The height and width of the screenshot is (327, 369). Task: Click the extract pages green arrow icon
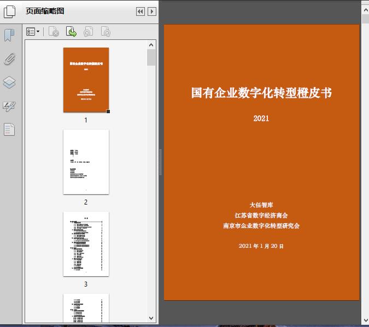(x=71, y=32)
